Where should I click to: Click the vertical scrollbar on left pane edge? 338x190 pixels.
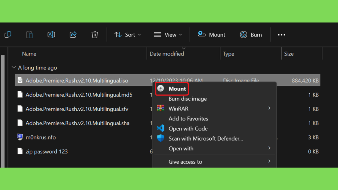coord(3,111)
